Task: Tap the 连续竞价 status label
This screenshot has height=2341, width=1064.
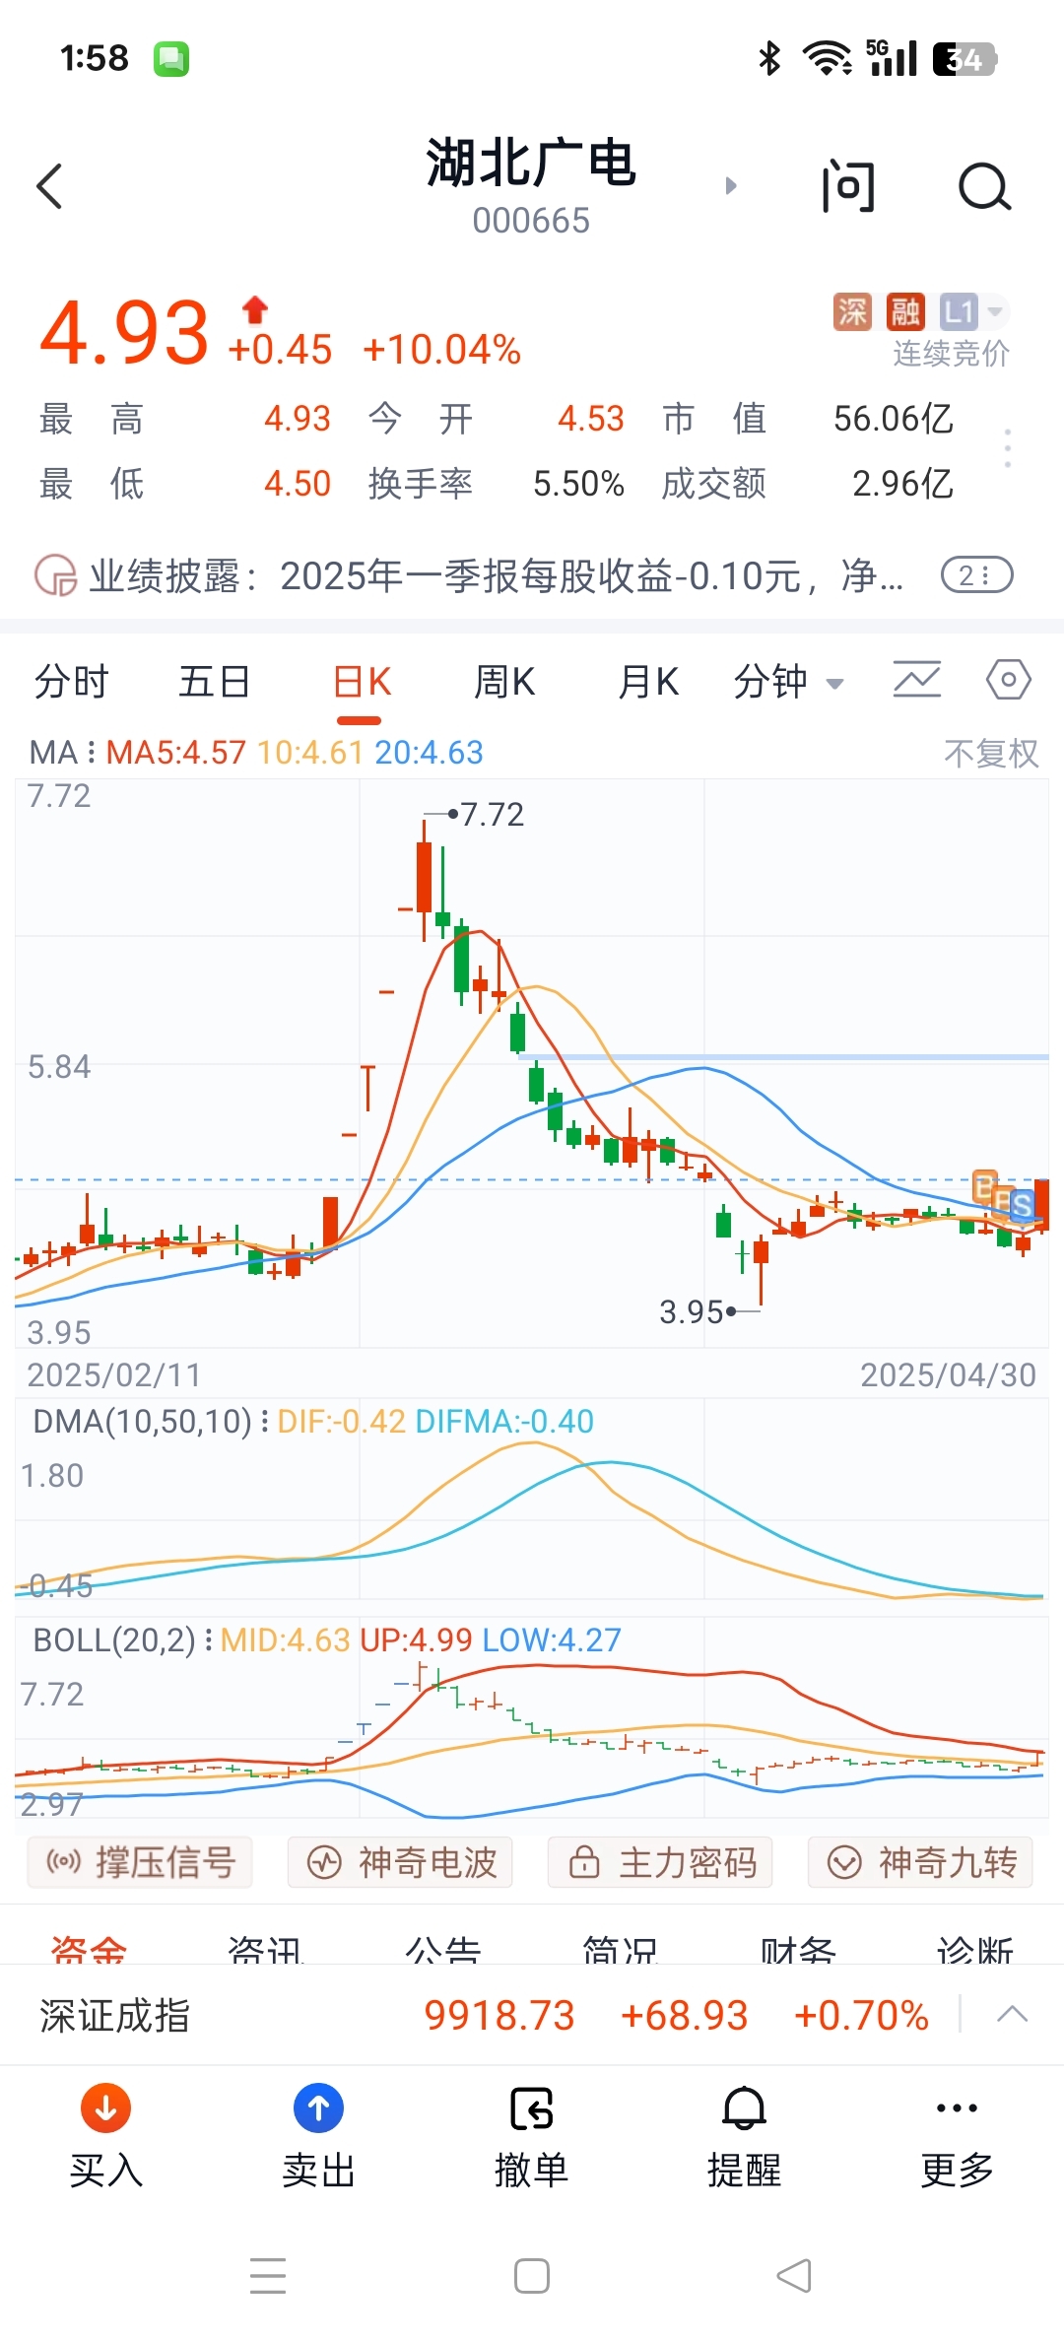Action: pos(952,354)
